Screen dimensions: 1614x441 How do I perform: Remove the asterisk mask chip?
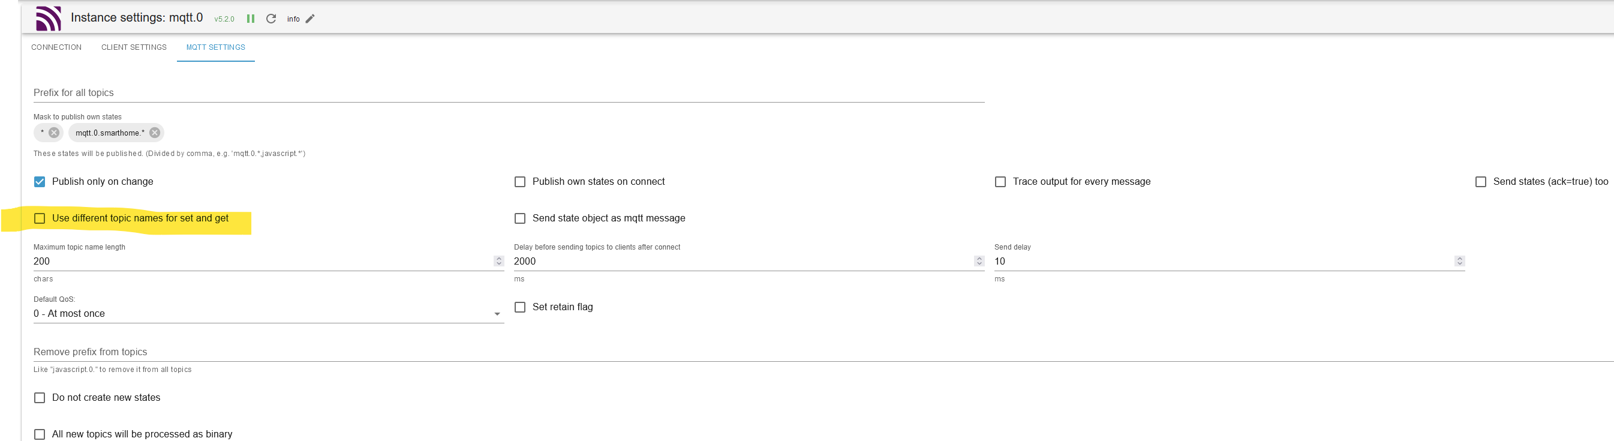(x=54, y=133)
